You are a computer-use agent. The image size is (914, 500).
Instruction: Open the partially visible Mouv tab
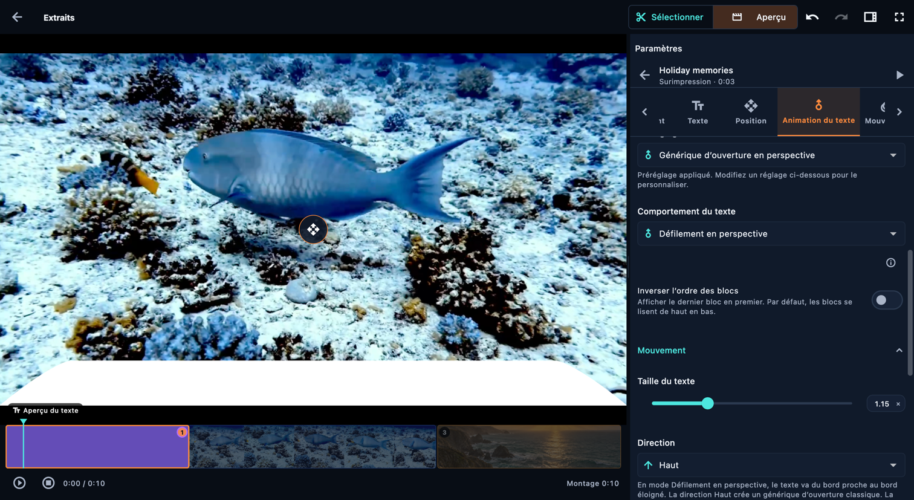[875, 112]
